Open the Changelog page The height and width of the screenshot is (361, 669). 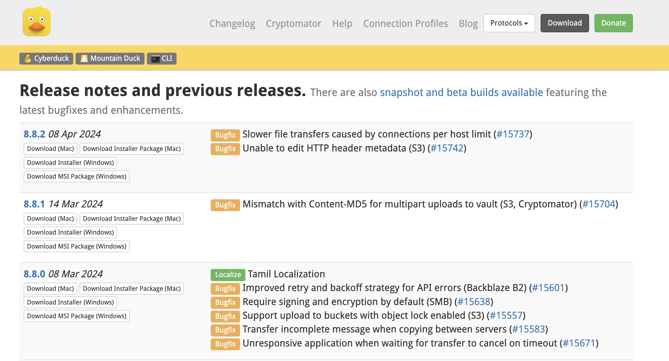point(232,23)
